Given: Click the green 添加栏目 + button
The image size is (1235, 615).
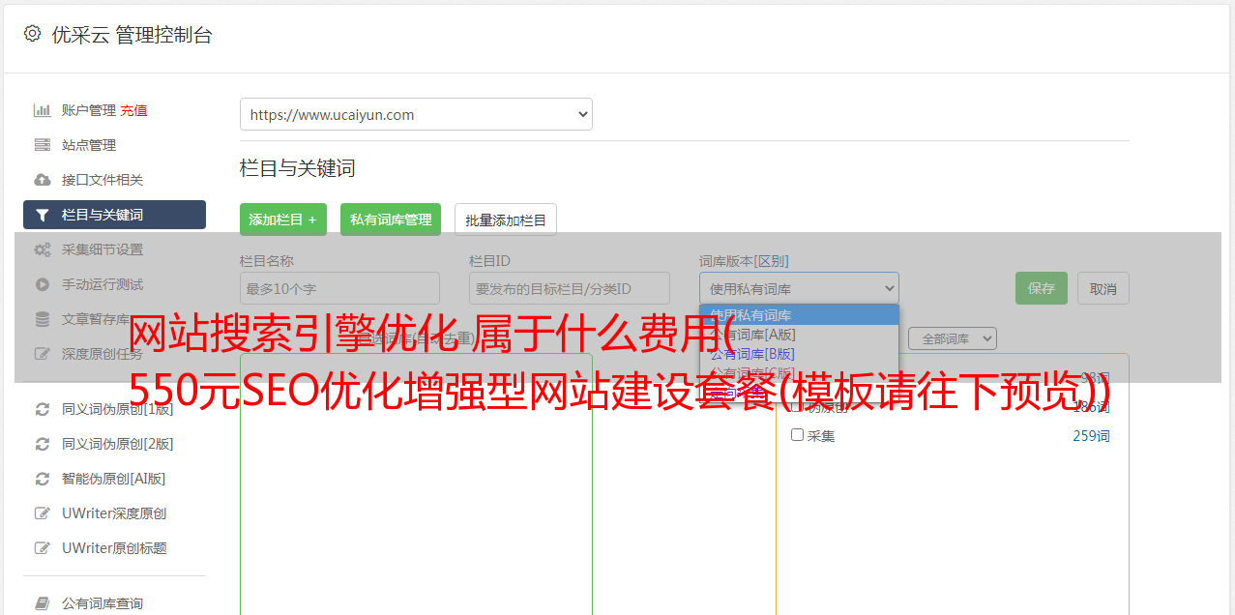Looking at the screenshot, I should [x=283, y=220].
